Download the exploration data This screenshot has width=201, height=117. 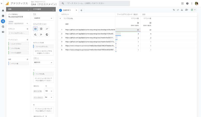click(182, 10)
